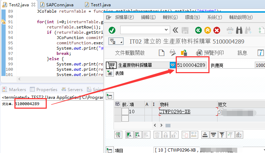Click the purchase order number field 5100004289

191,65
